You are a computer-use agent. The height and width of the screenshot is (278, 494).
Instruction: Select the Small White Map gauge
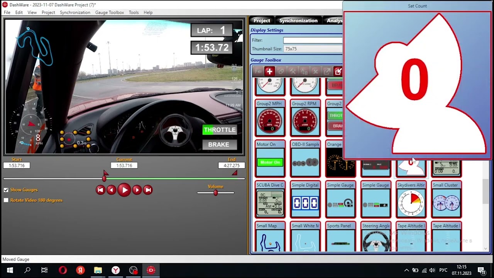point(305,237)
